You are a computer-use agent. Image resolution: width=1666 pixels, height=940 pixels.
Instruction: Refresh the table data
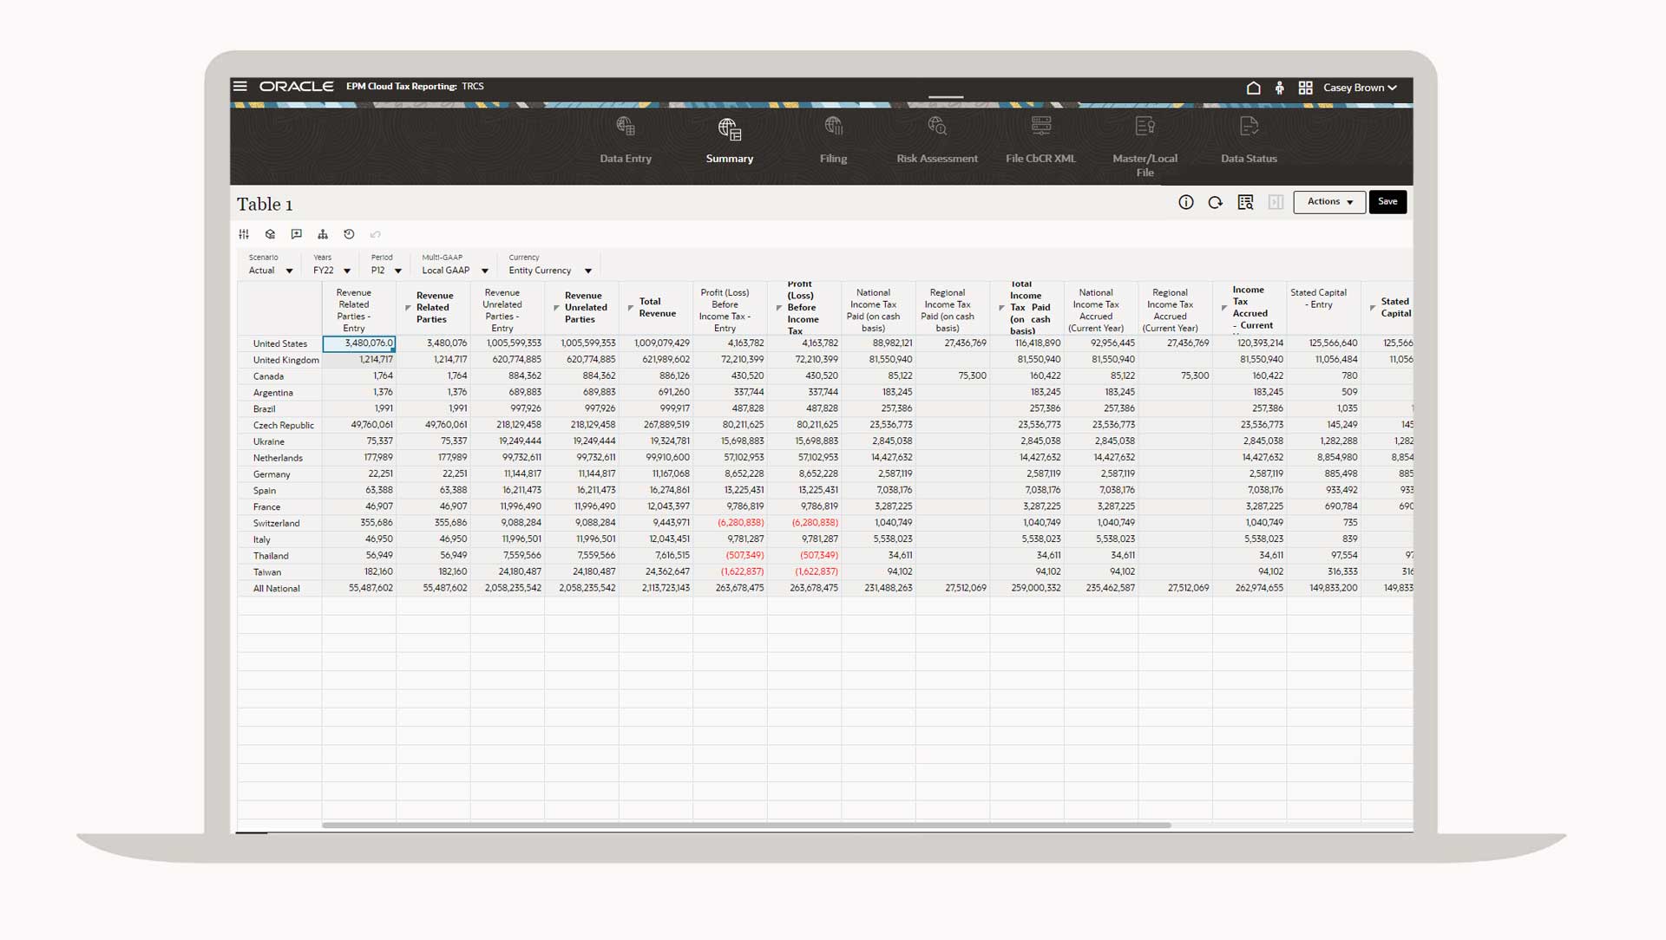coord(1215,202)
